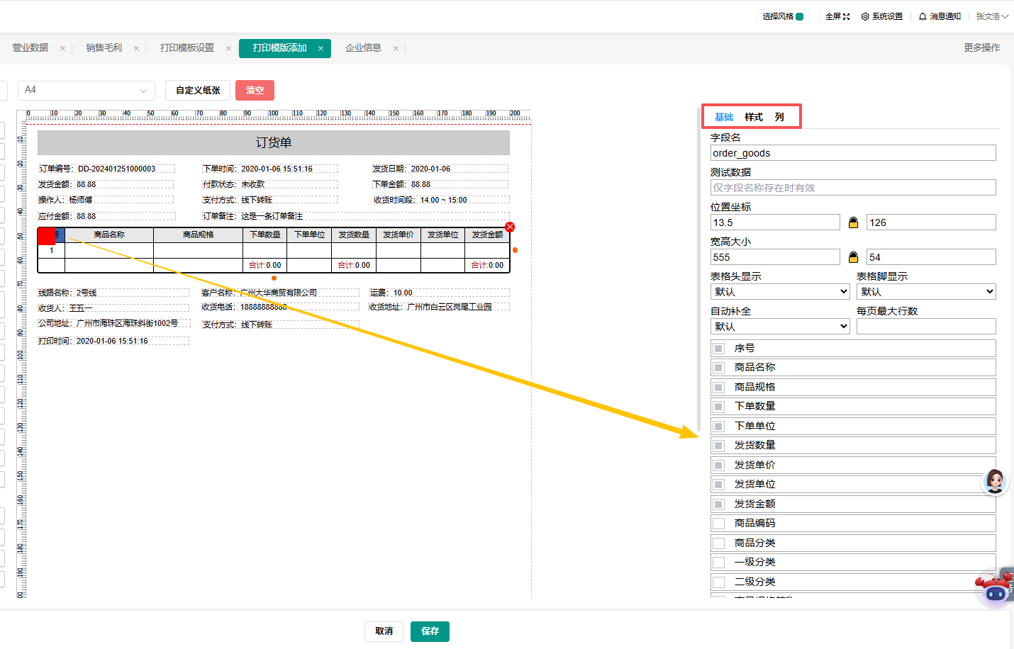
Task: Toggle the 下单数量 column checkbox
Action: click(719, 407)
